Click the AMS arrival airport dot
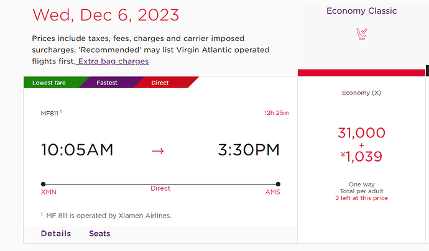 [x=278, y=184]
